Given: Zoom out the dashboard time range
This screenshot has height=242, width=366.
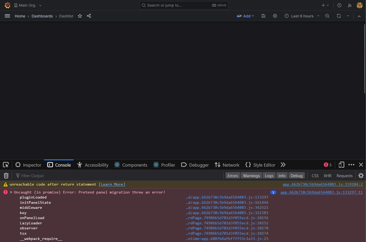Looking at the screenshot, I should coord(327,16).
